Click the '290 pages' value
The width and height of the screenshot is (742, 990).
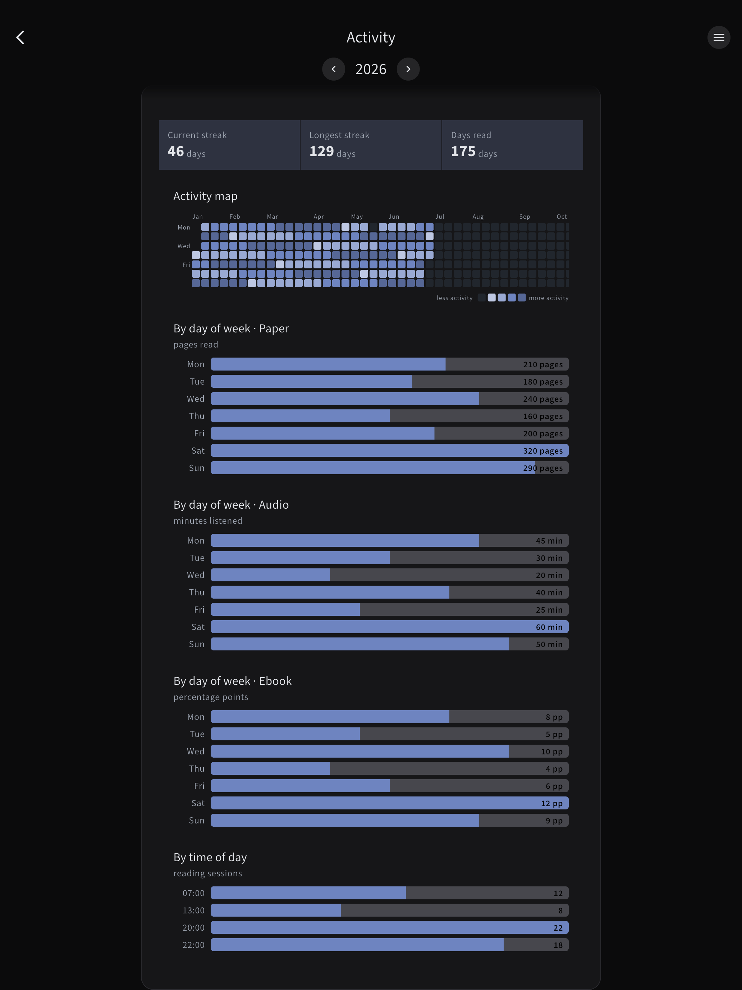(x=543, y=468)
